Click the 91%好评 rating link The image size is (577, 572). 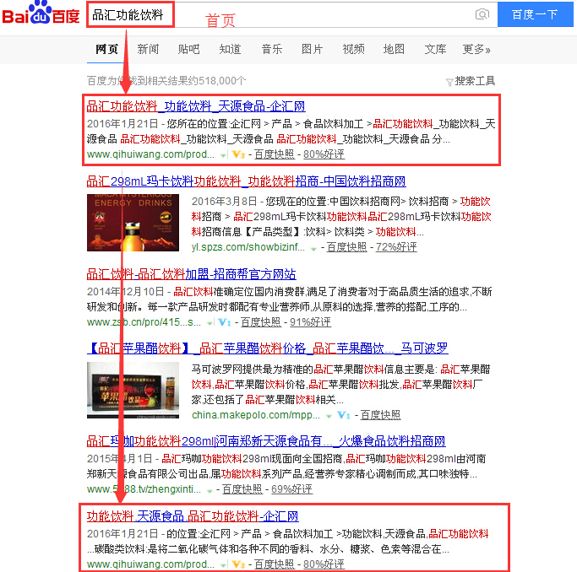pyautogui.click(x=310, y=322)
